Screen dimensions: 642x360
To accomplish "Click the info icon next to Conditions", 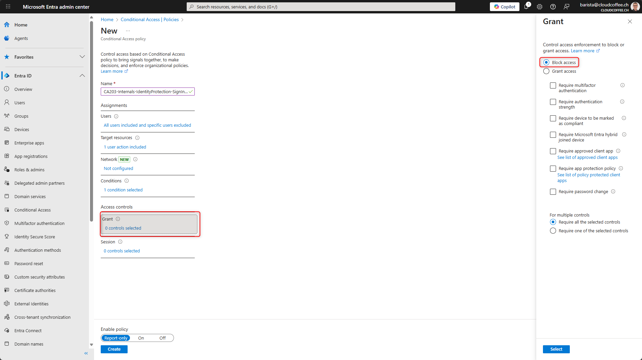I will pyautogui.click(x=127, y=181).
